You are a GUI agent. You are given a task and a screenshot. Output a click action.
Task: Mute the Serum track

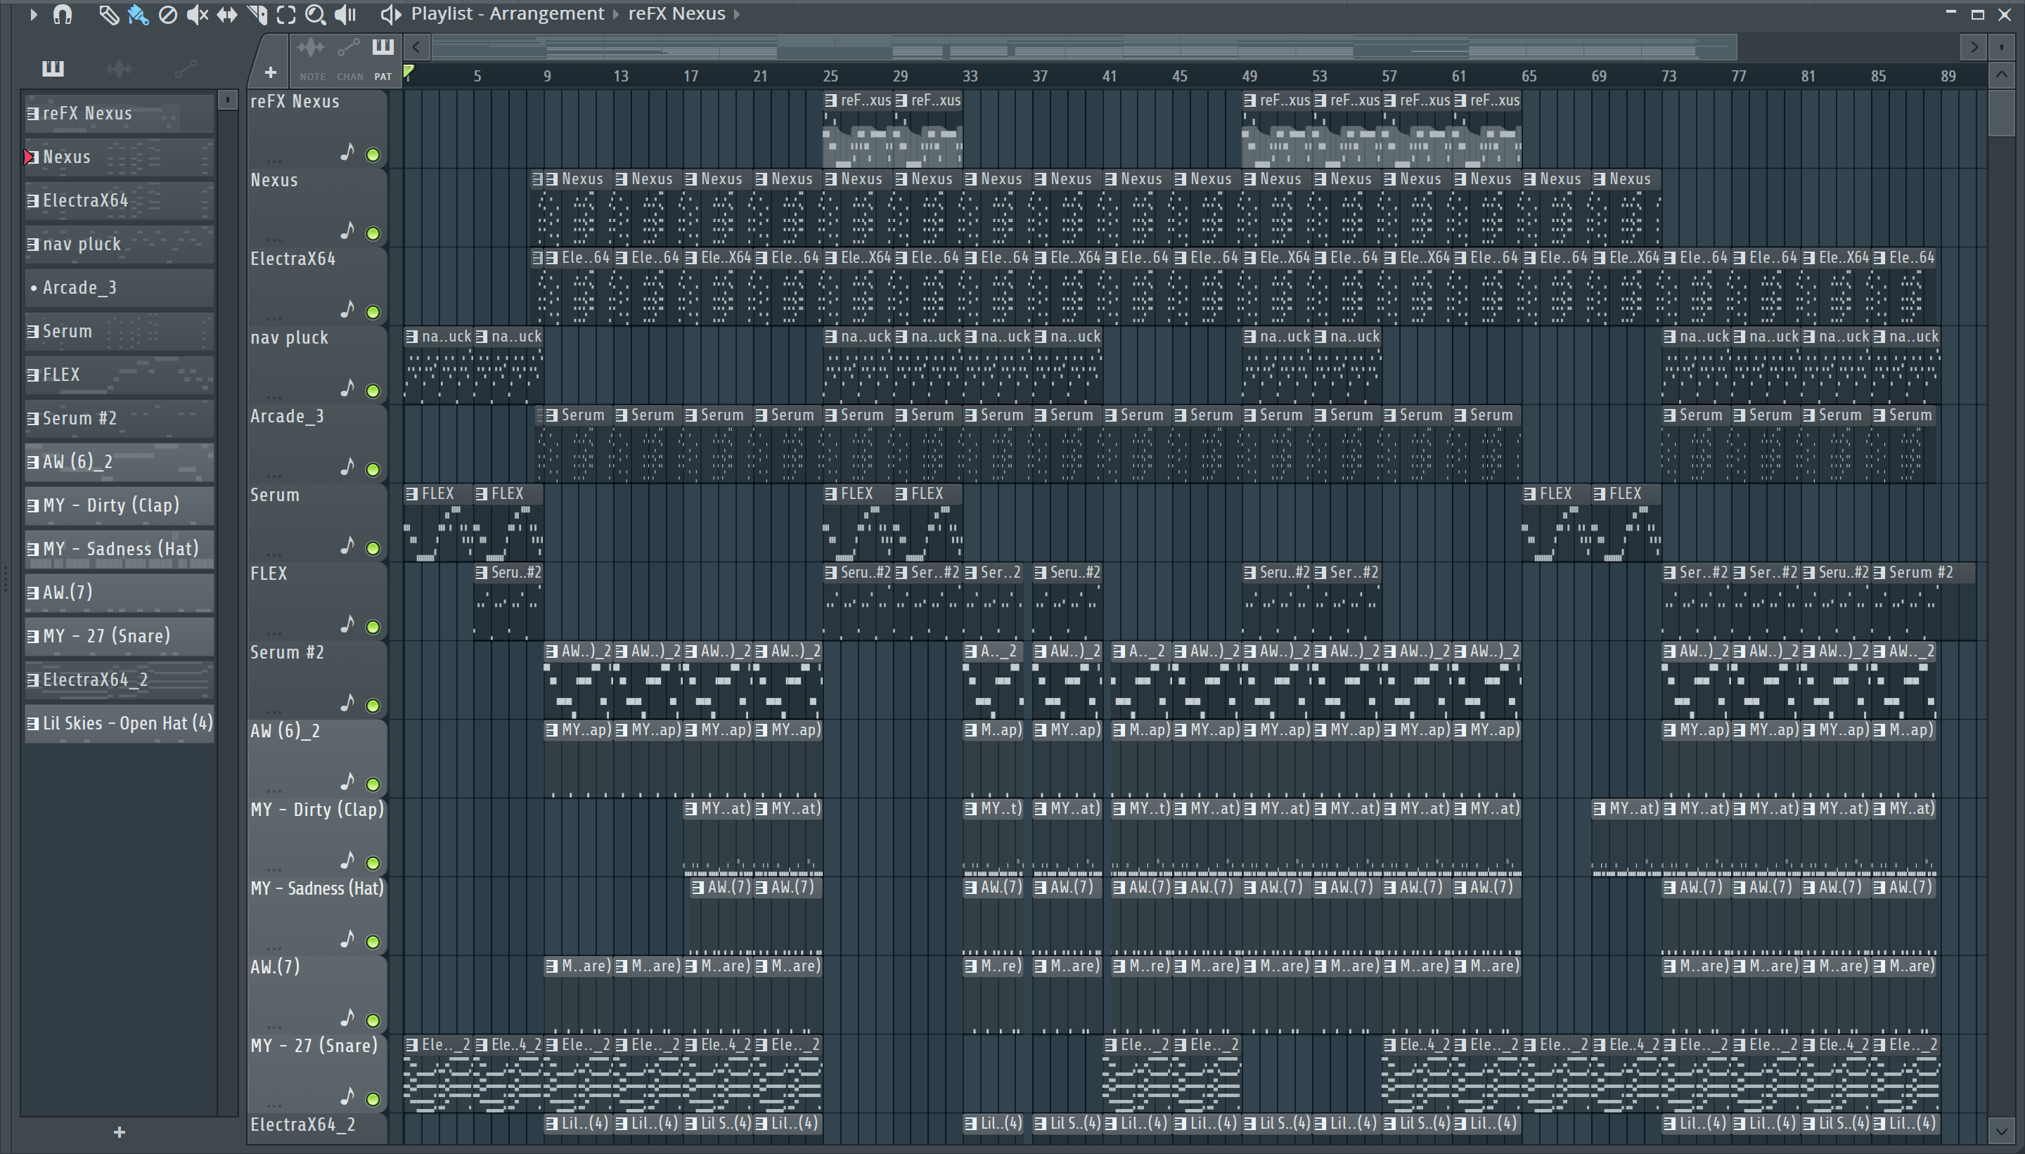[x=373, y=547]
